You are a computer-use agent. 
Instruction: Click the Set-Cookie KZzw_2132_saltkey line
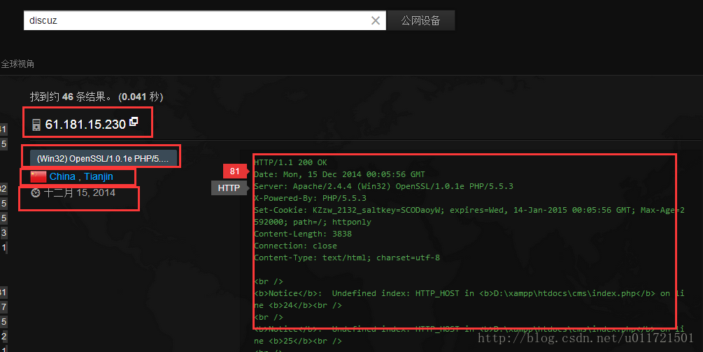[x=469, y=216]
